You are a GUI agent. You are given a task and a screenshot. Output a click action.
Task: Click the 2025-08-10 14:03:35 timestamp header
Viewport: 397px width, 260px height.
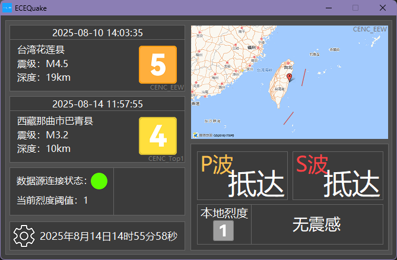[97, 33]
